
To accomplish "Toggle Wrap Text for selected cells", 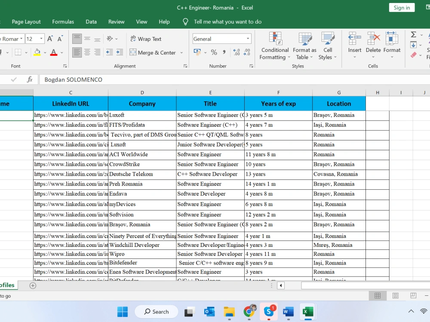I will click(146, 39).
